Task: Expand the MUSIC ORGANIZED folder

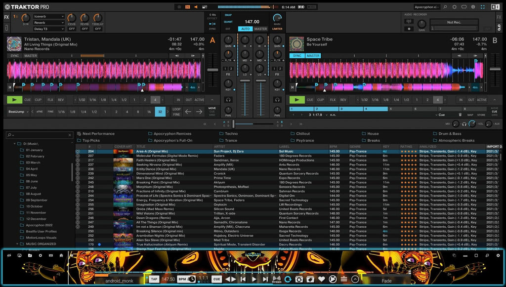Action: coord(16,244)
